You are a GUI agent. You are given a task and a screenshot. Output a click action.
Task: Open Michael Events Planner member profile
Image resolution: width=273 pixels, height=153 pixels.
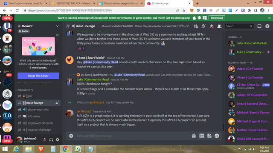249,112
